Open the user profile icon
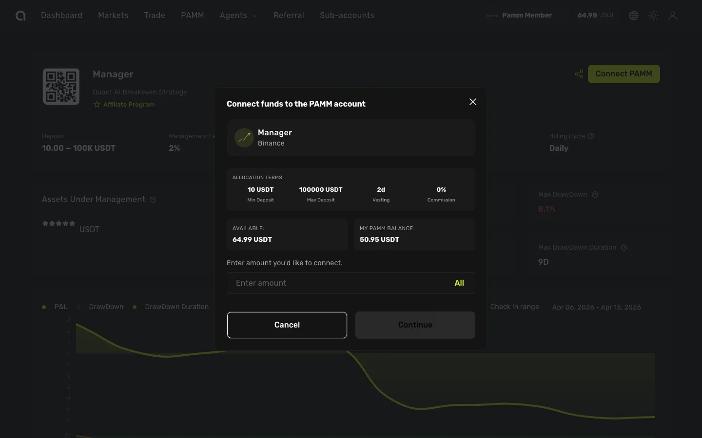 pos(673,16)
